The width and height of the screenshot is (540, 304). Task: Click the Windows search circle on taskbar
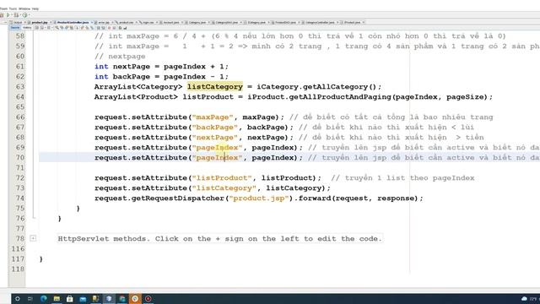click(x=17, y=298)
